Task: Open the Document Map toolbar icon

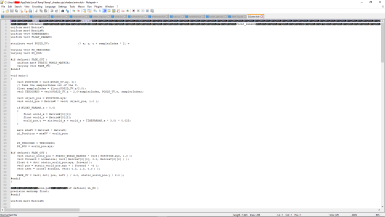Action: pos(113,11)
